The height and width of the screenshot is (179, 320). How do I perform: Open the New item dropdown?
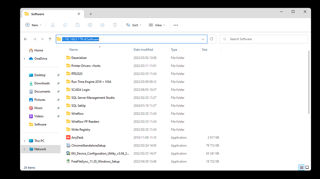pyautogui.click(x=33, y=25)
